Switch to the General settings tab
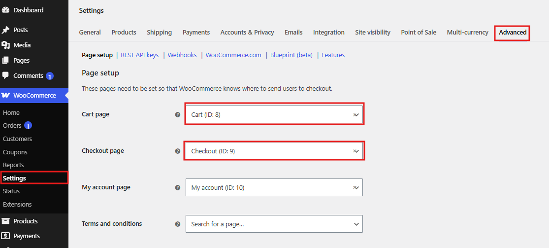Image resolution: width=549 pixels, height=248 pixels. [90, 32]
